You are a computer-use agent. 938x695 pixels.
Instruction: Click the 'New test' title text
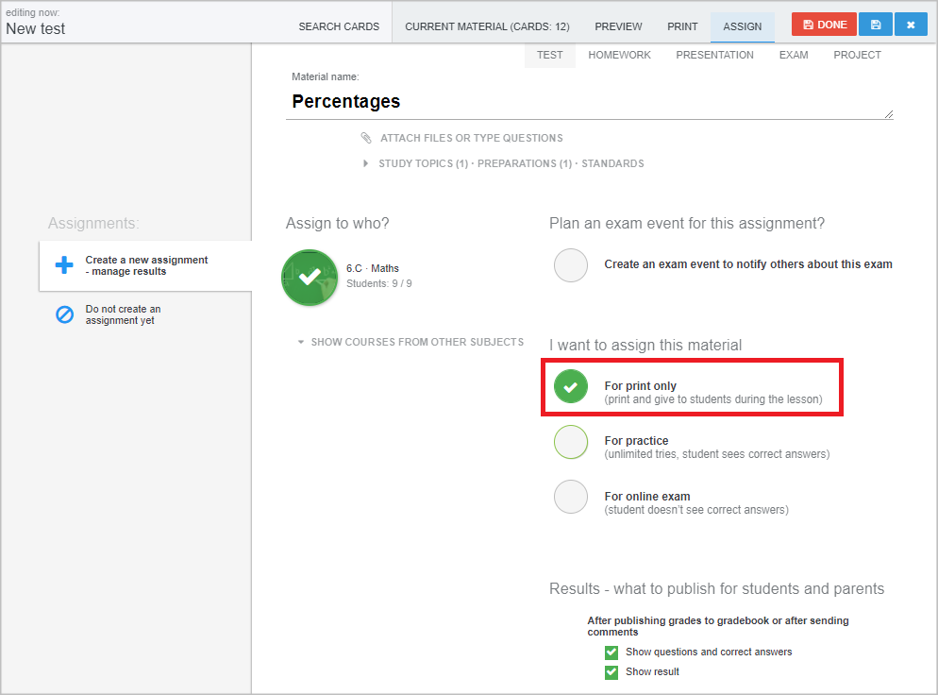[x=35, y=28]
